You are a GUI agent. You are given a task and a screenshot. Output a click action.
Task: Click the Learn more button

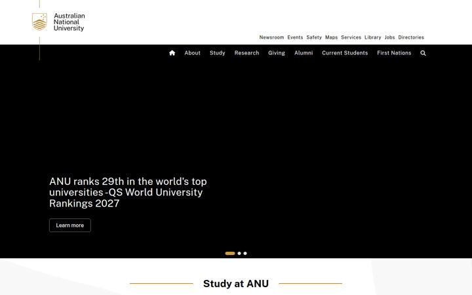click(x=70, y=225)
